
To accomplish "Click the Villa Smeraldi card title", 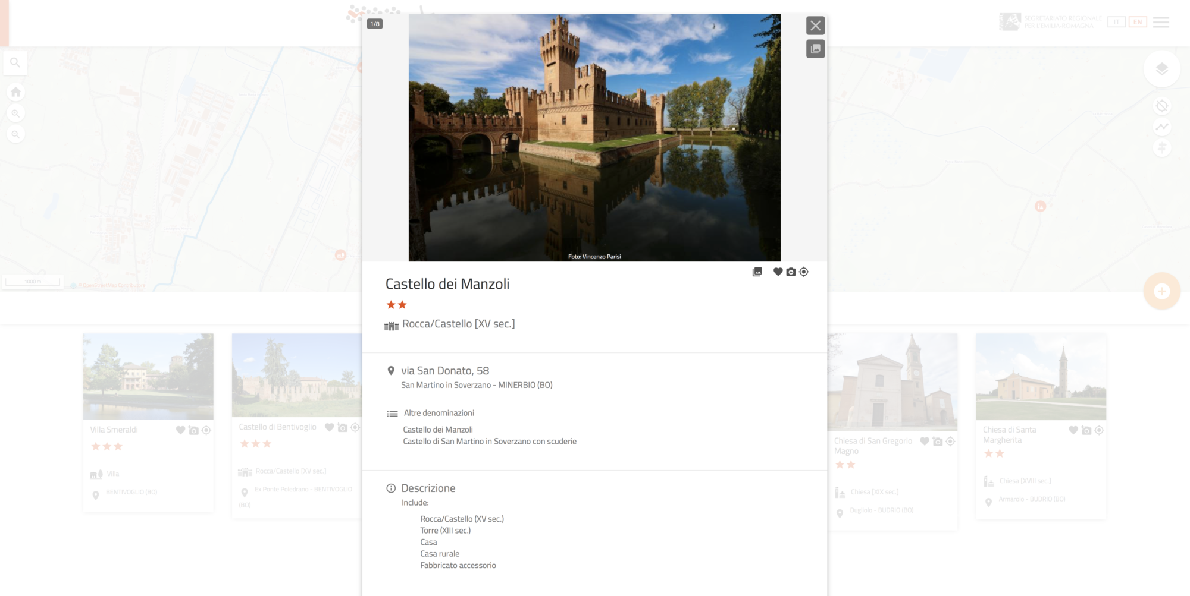I will pos(114,430).
